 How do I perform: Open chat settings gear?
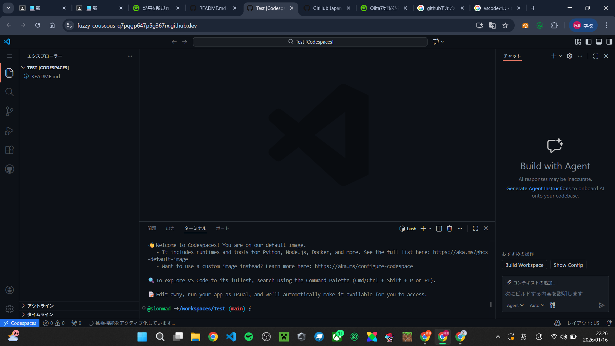pyautogui.click(x=569, y=56)
